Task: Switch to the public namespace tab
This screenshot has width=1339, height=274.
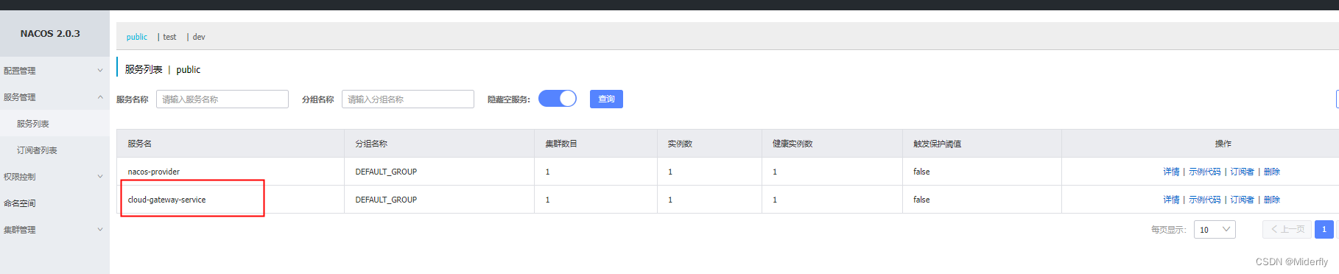Action: (x=137, y=37)
